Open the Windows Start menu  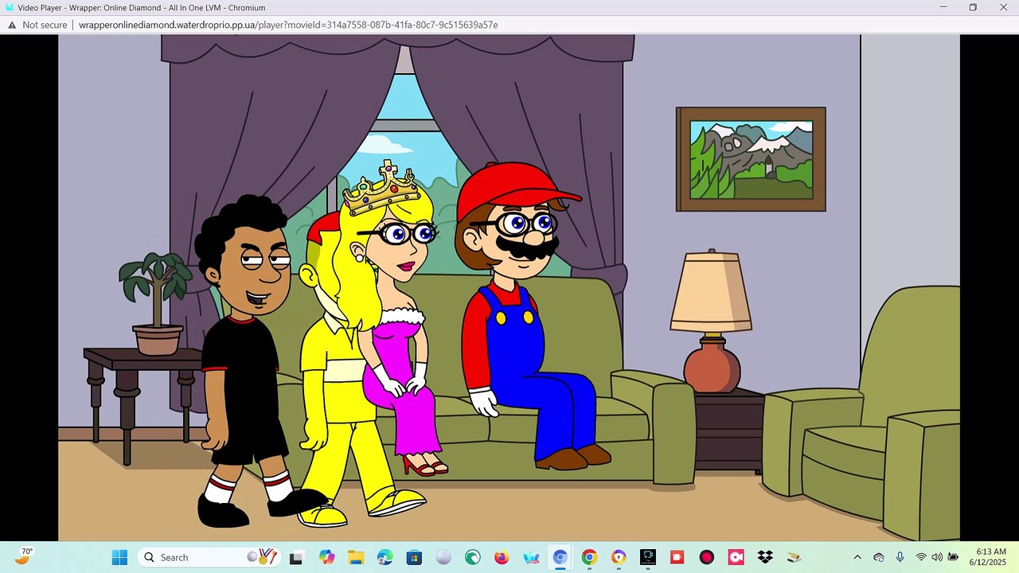(119, 557)
